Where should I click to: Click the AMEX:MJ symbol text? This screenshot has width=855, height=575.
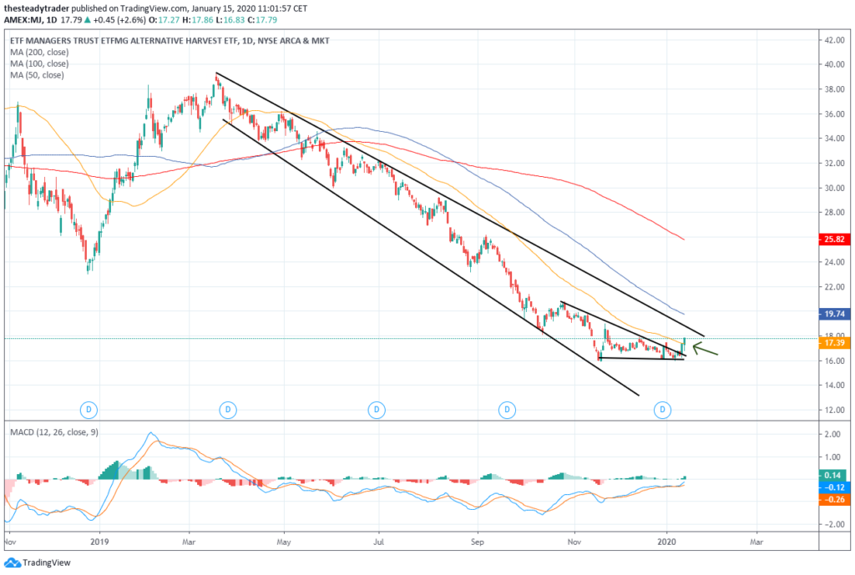click(x=23, y=20)
